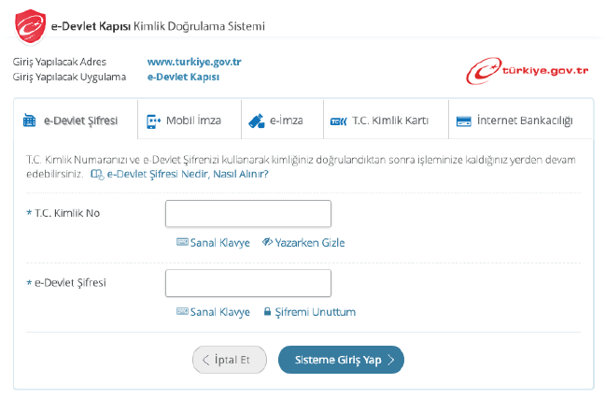Open e-Devlet Şifresi Nedir, Nasıl Alınır link
The image size is (605, 398).
[188, 174]
